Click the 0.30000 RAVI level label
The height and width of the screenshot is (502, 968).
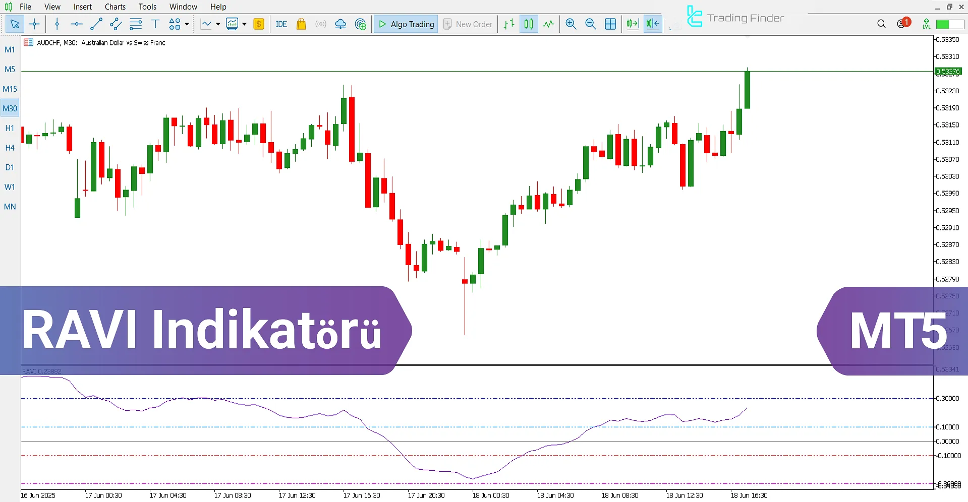[947, 398]
